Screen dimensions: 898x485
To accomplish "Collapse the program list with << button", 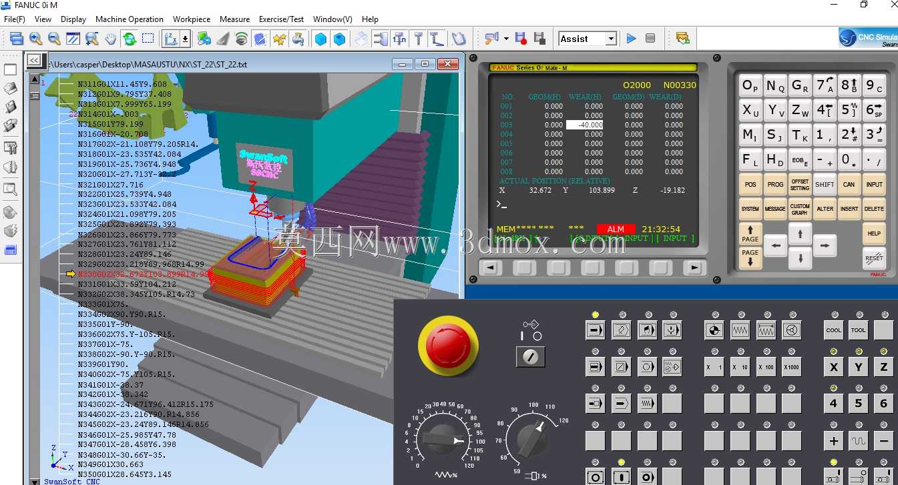I will pos(35,59).
